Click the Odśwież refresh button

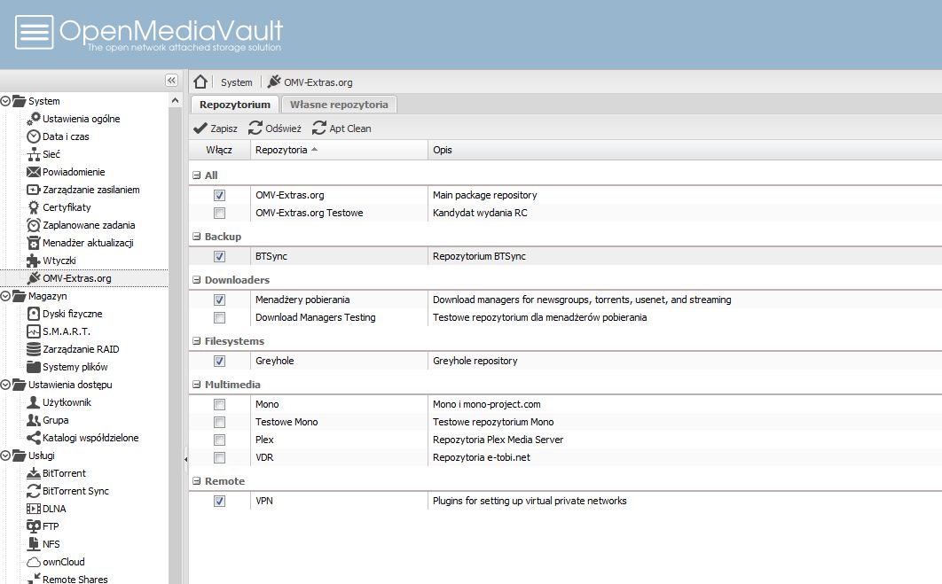(x=275, y=128)
